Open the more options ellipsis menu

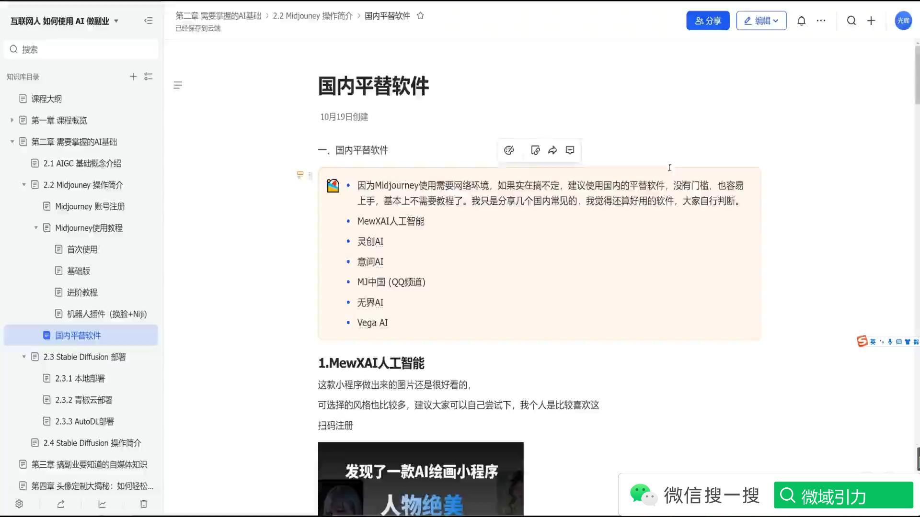(821, 21)
